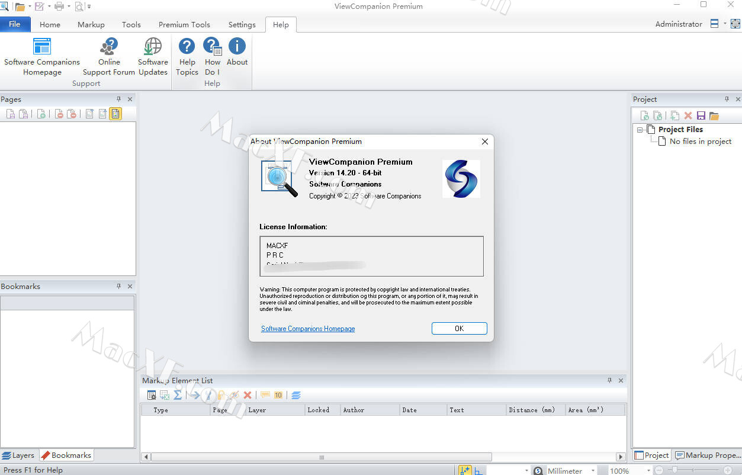Follow the Software Companions Homepage link
This screenshot has width=742, height=475.
click(x=308, y=329)
